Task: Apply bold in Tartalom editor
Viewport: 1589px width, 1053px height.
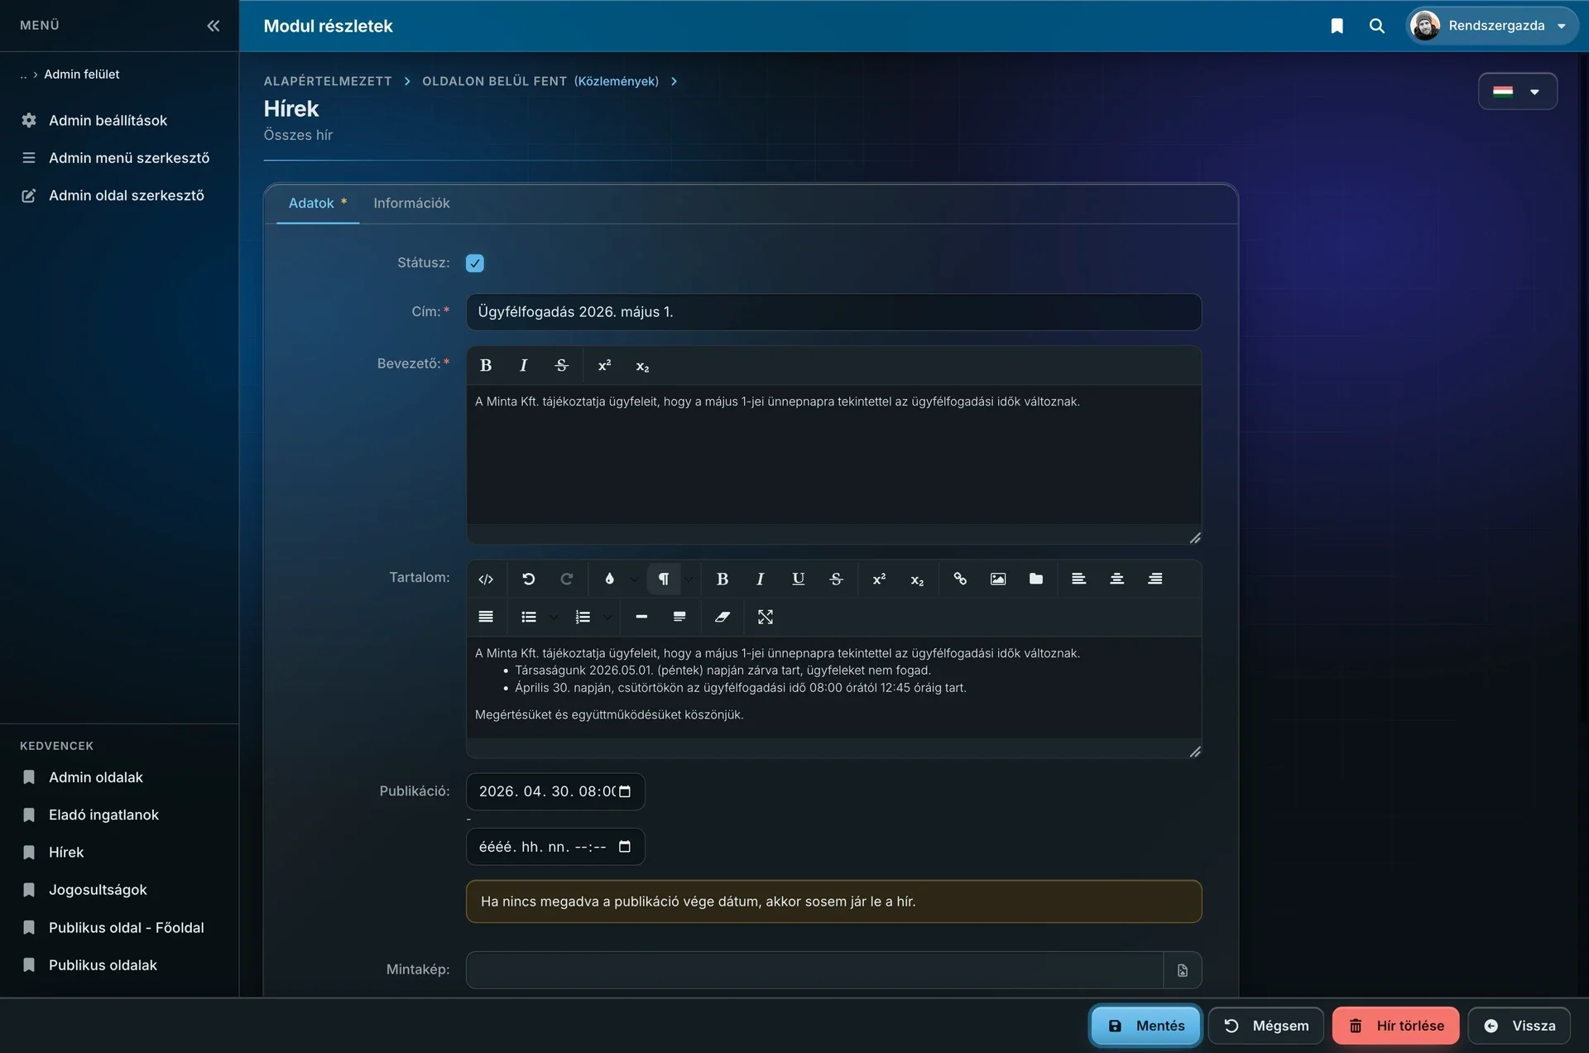Action: click(x=722, y=579)
